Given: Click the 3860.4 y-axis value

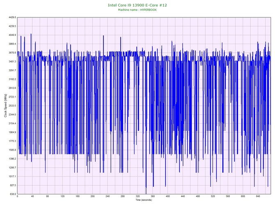Looking at the screenshot, I should [x=12, y=44].
